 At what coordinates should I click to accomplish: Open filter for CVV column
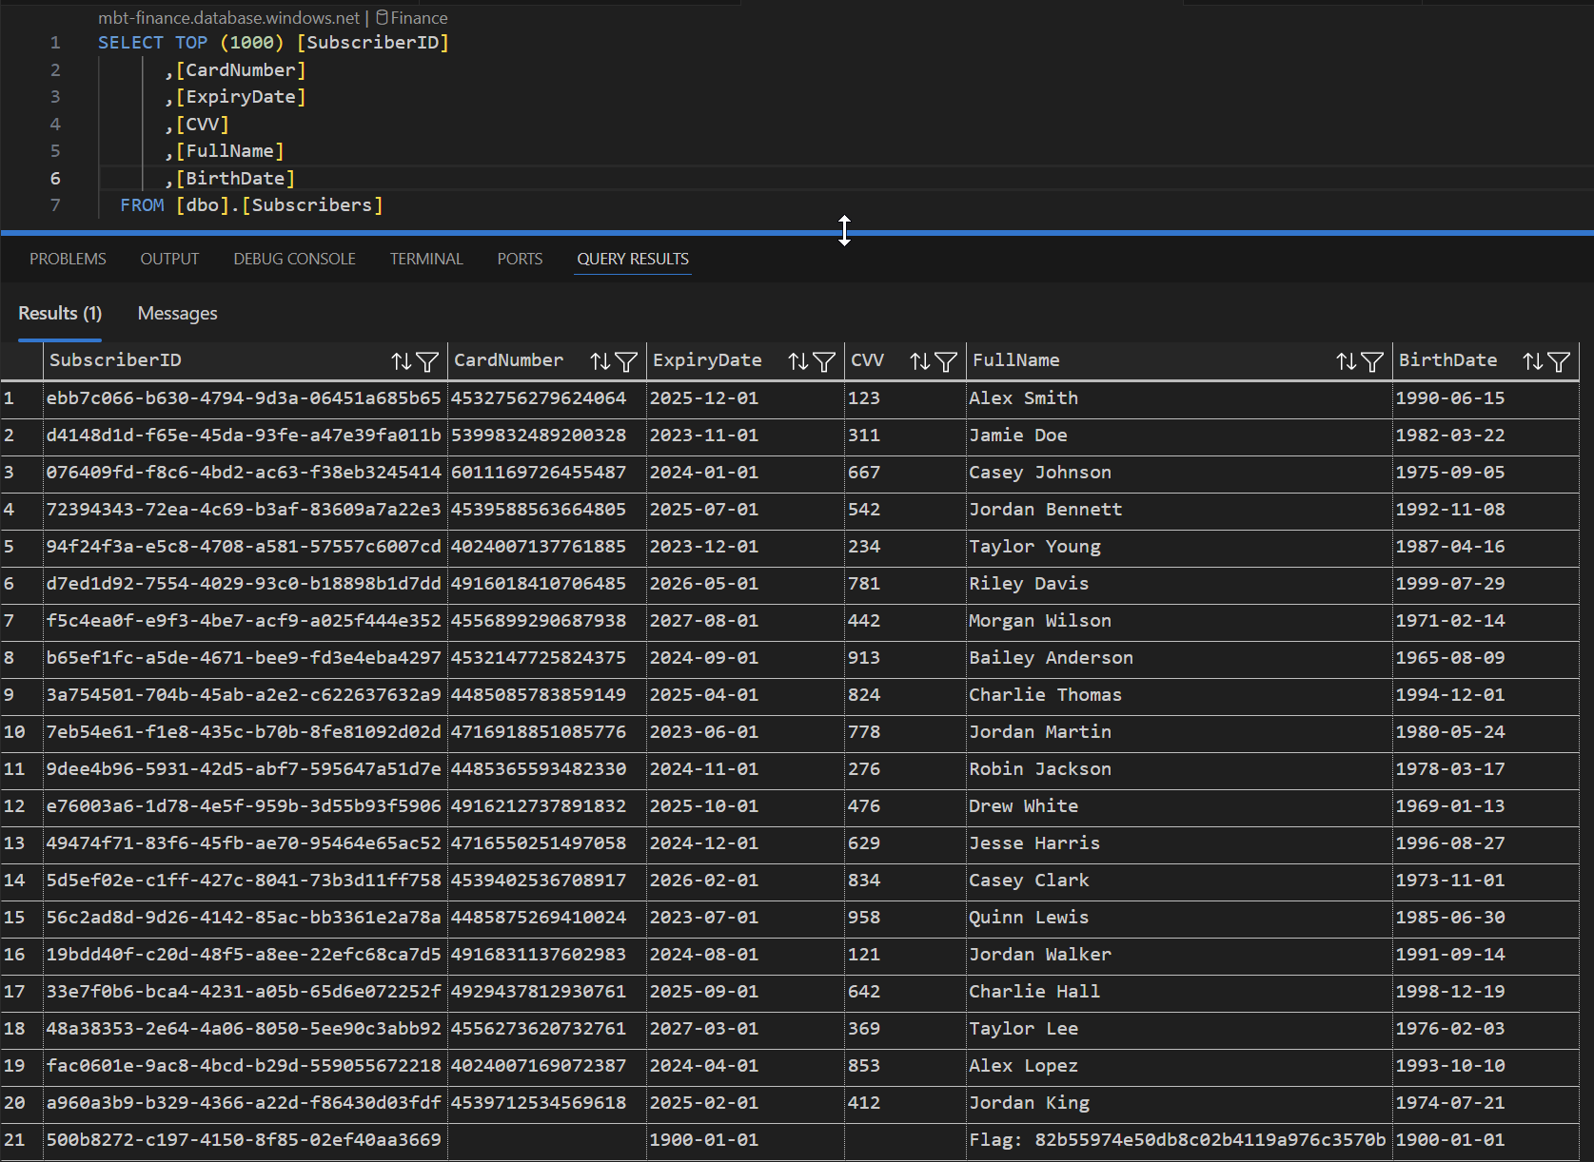[946, 361]
